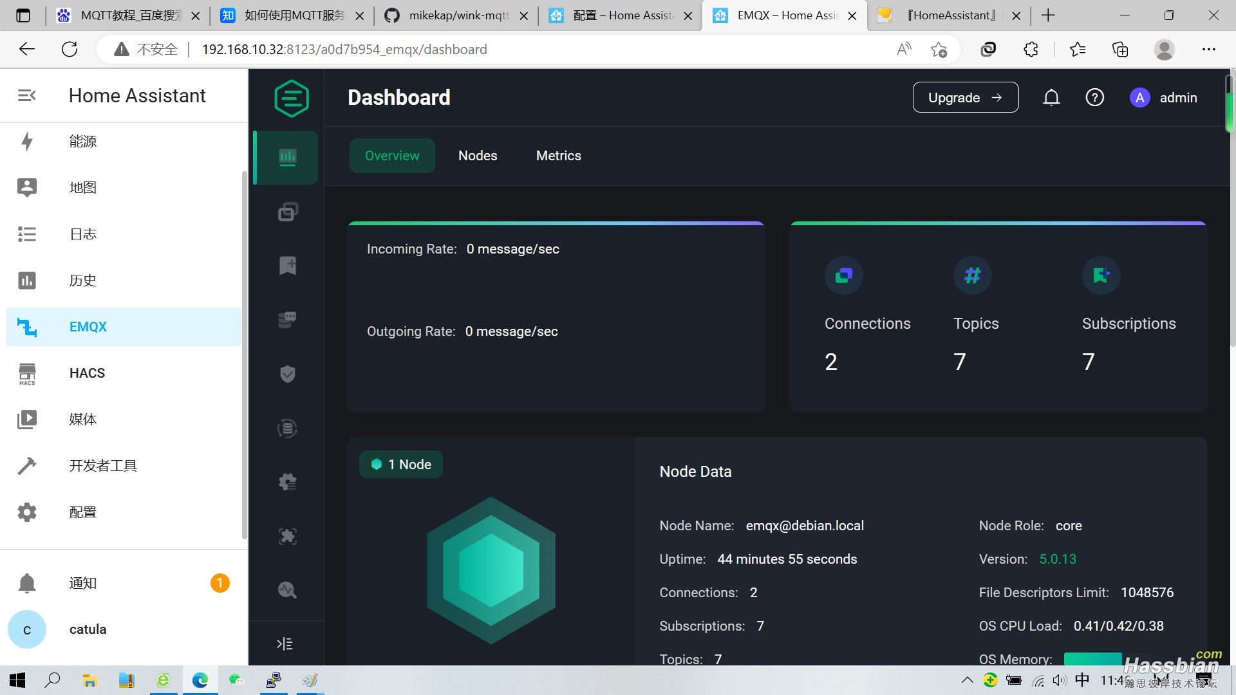Open EMQX Connections management icon in sidebar
This screenshot has height=695, width=1236.
(287, 212)
